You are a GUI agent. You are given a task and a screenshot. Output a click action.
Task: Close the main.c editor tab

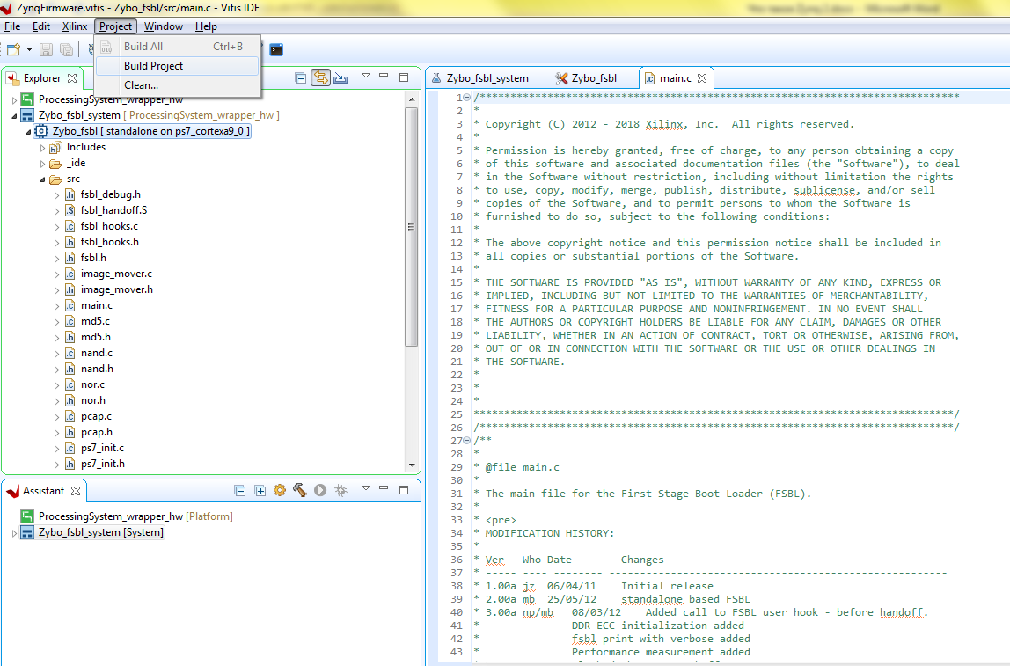tap(702, 78)
